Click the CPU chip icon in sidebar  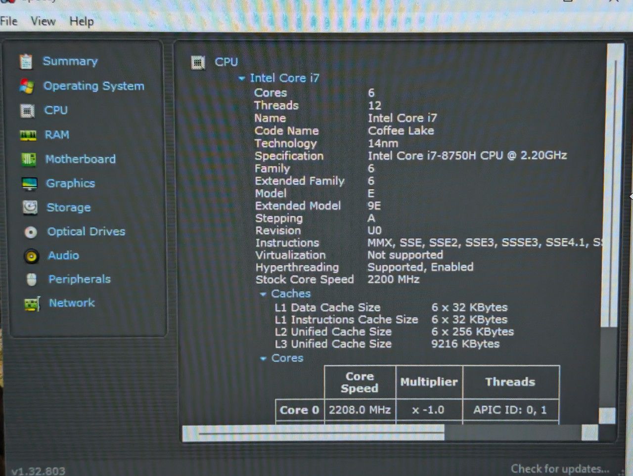click(27, 111)
